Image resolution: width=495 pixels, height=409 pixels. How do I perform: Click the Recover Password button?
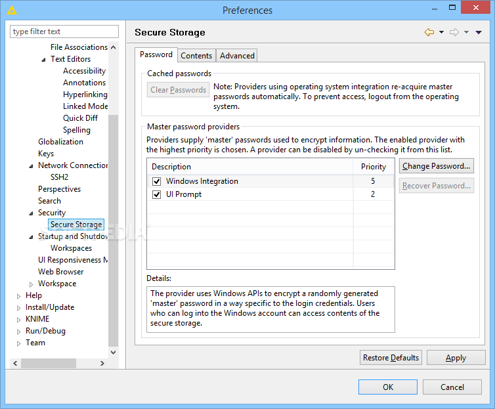point(437,186)
